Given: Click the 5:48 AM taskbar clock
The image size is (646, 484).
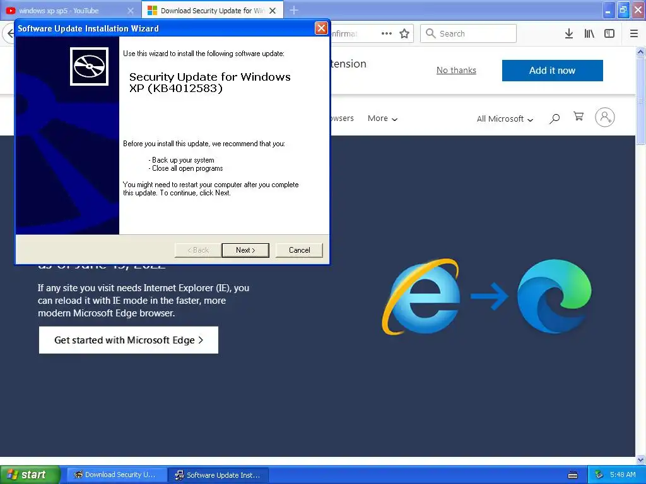Looking at the screenshot, I should click(623, 475).
